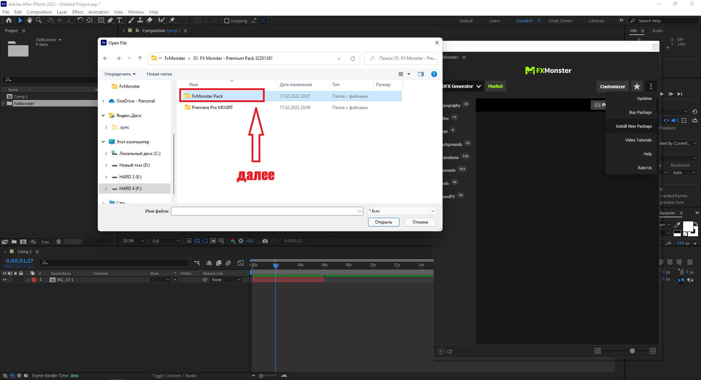Toggle the timeline Frame Blending switch
Viewport: 701px width, 380px height.
pos(219,263)
